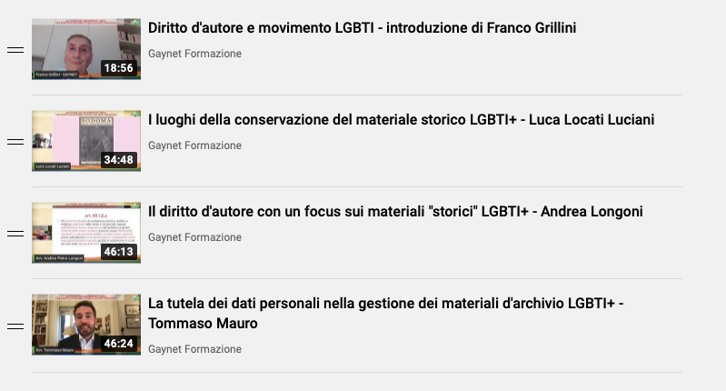Screen dimensions: 726x391
Task: Play the Tommaso Mauro video thumbnail
Action: click(x=86, y=325)
